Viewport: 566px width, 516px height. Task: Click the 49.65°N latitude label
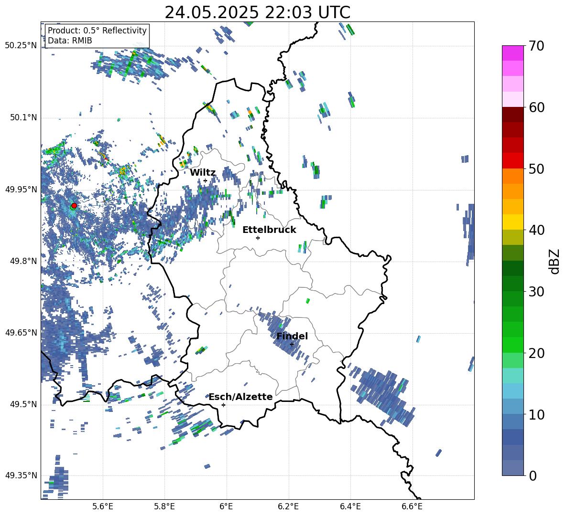click(21, 333)
